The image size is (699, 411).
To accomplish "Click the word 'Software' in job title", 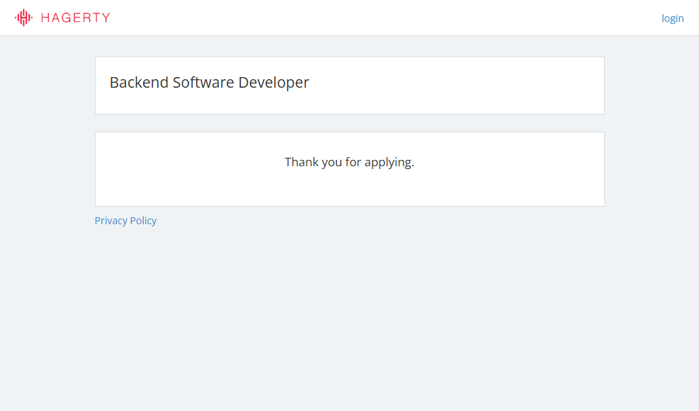I will point(203,83).
